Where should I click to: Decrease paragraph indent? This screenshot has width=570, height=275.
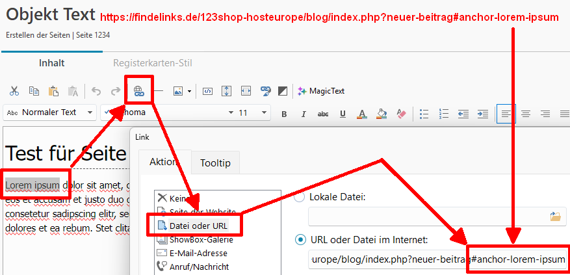tap(463, 114)
